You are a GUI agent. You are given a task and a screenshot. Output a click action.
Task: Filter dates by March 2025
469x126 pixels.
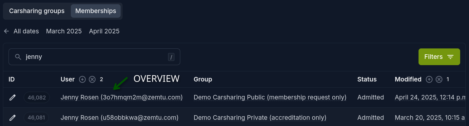coord(64,31)
